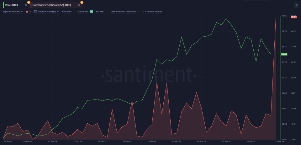The image size is (301, 145).
Task: Click plus icon beside Combine metrics
Action: [143, 12]
